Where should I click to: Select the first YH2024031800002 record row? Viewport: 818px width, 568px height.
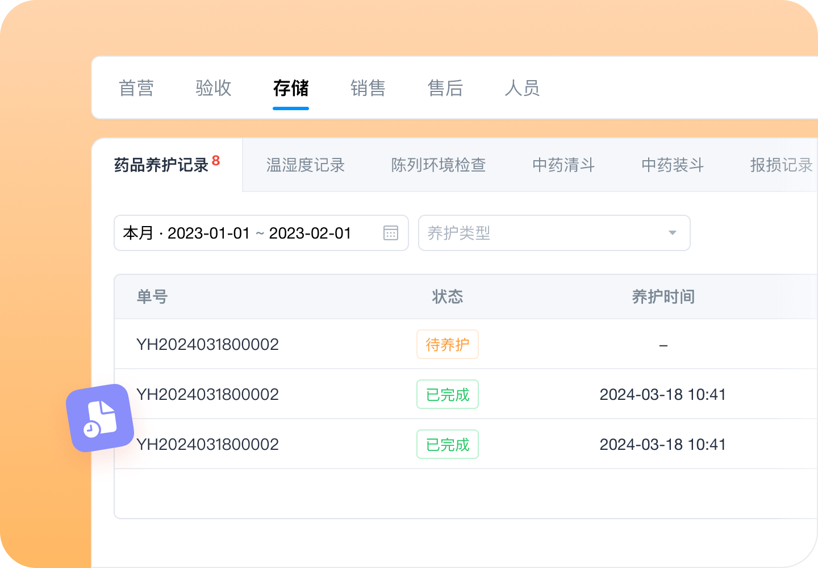click(207, 344)
